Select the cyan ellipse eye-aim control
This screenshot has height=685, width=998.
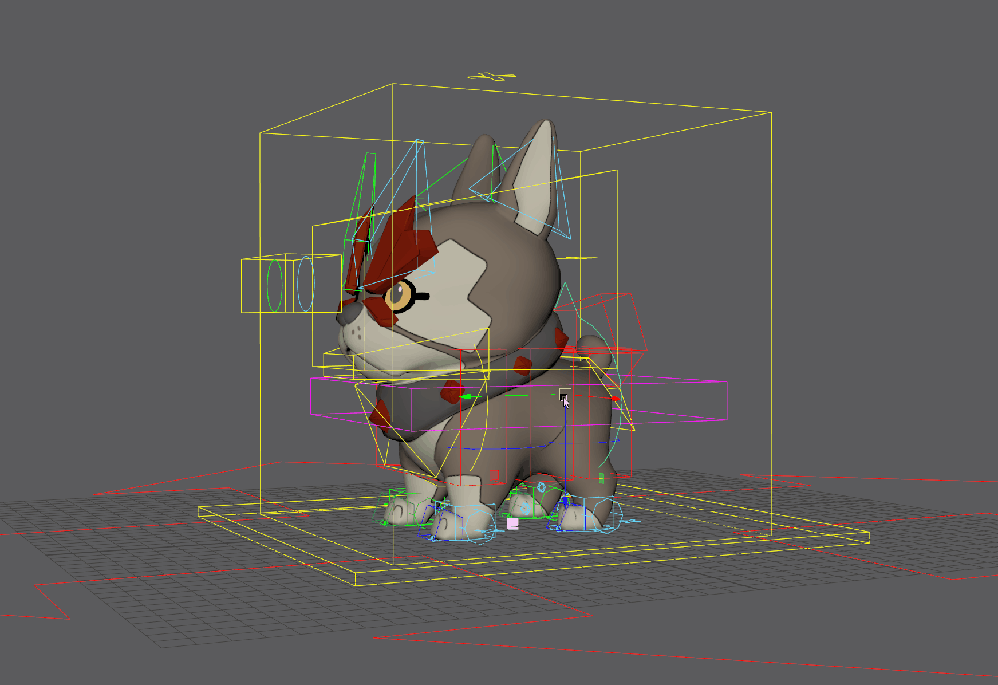coord(306,284)
